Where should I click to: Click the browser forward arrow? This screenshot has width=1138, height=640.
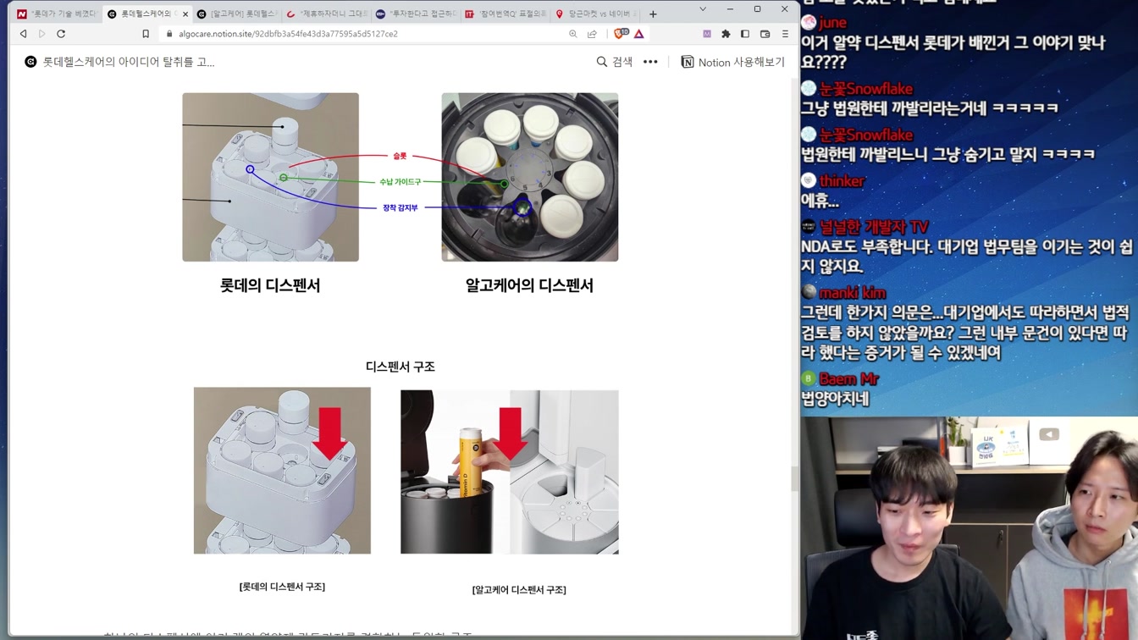coord(41,34)
